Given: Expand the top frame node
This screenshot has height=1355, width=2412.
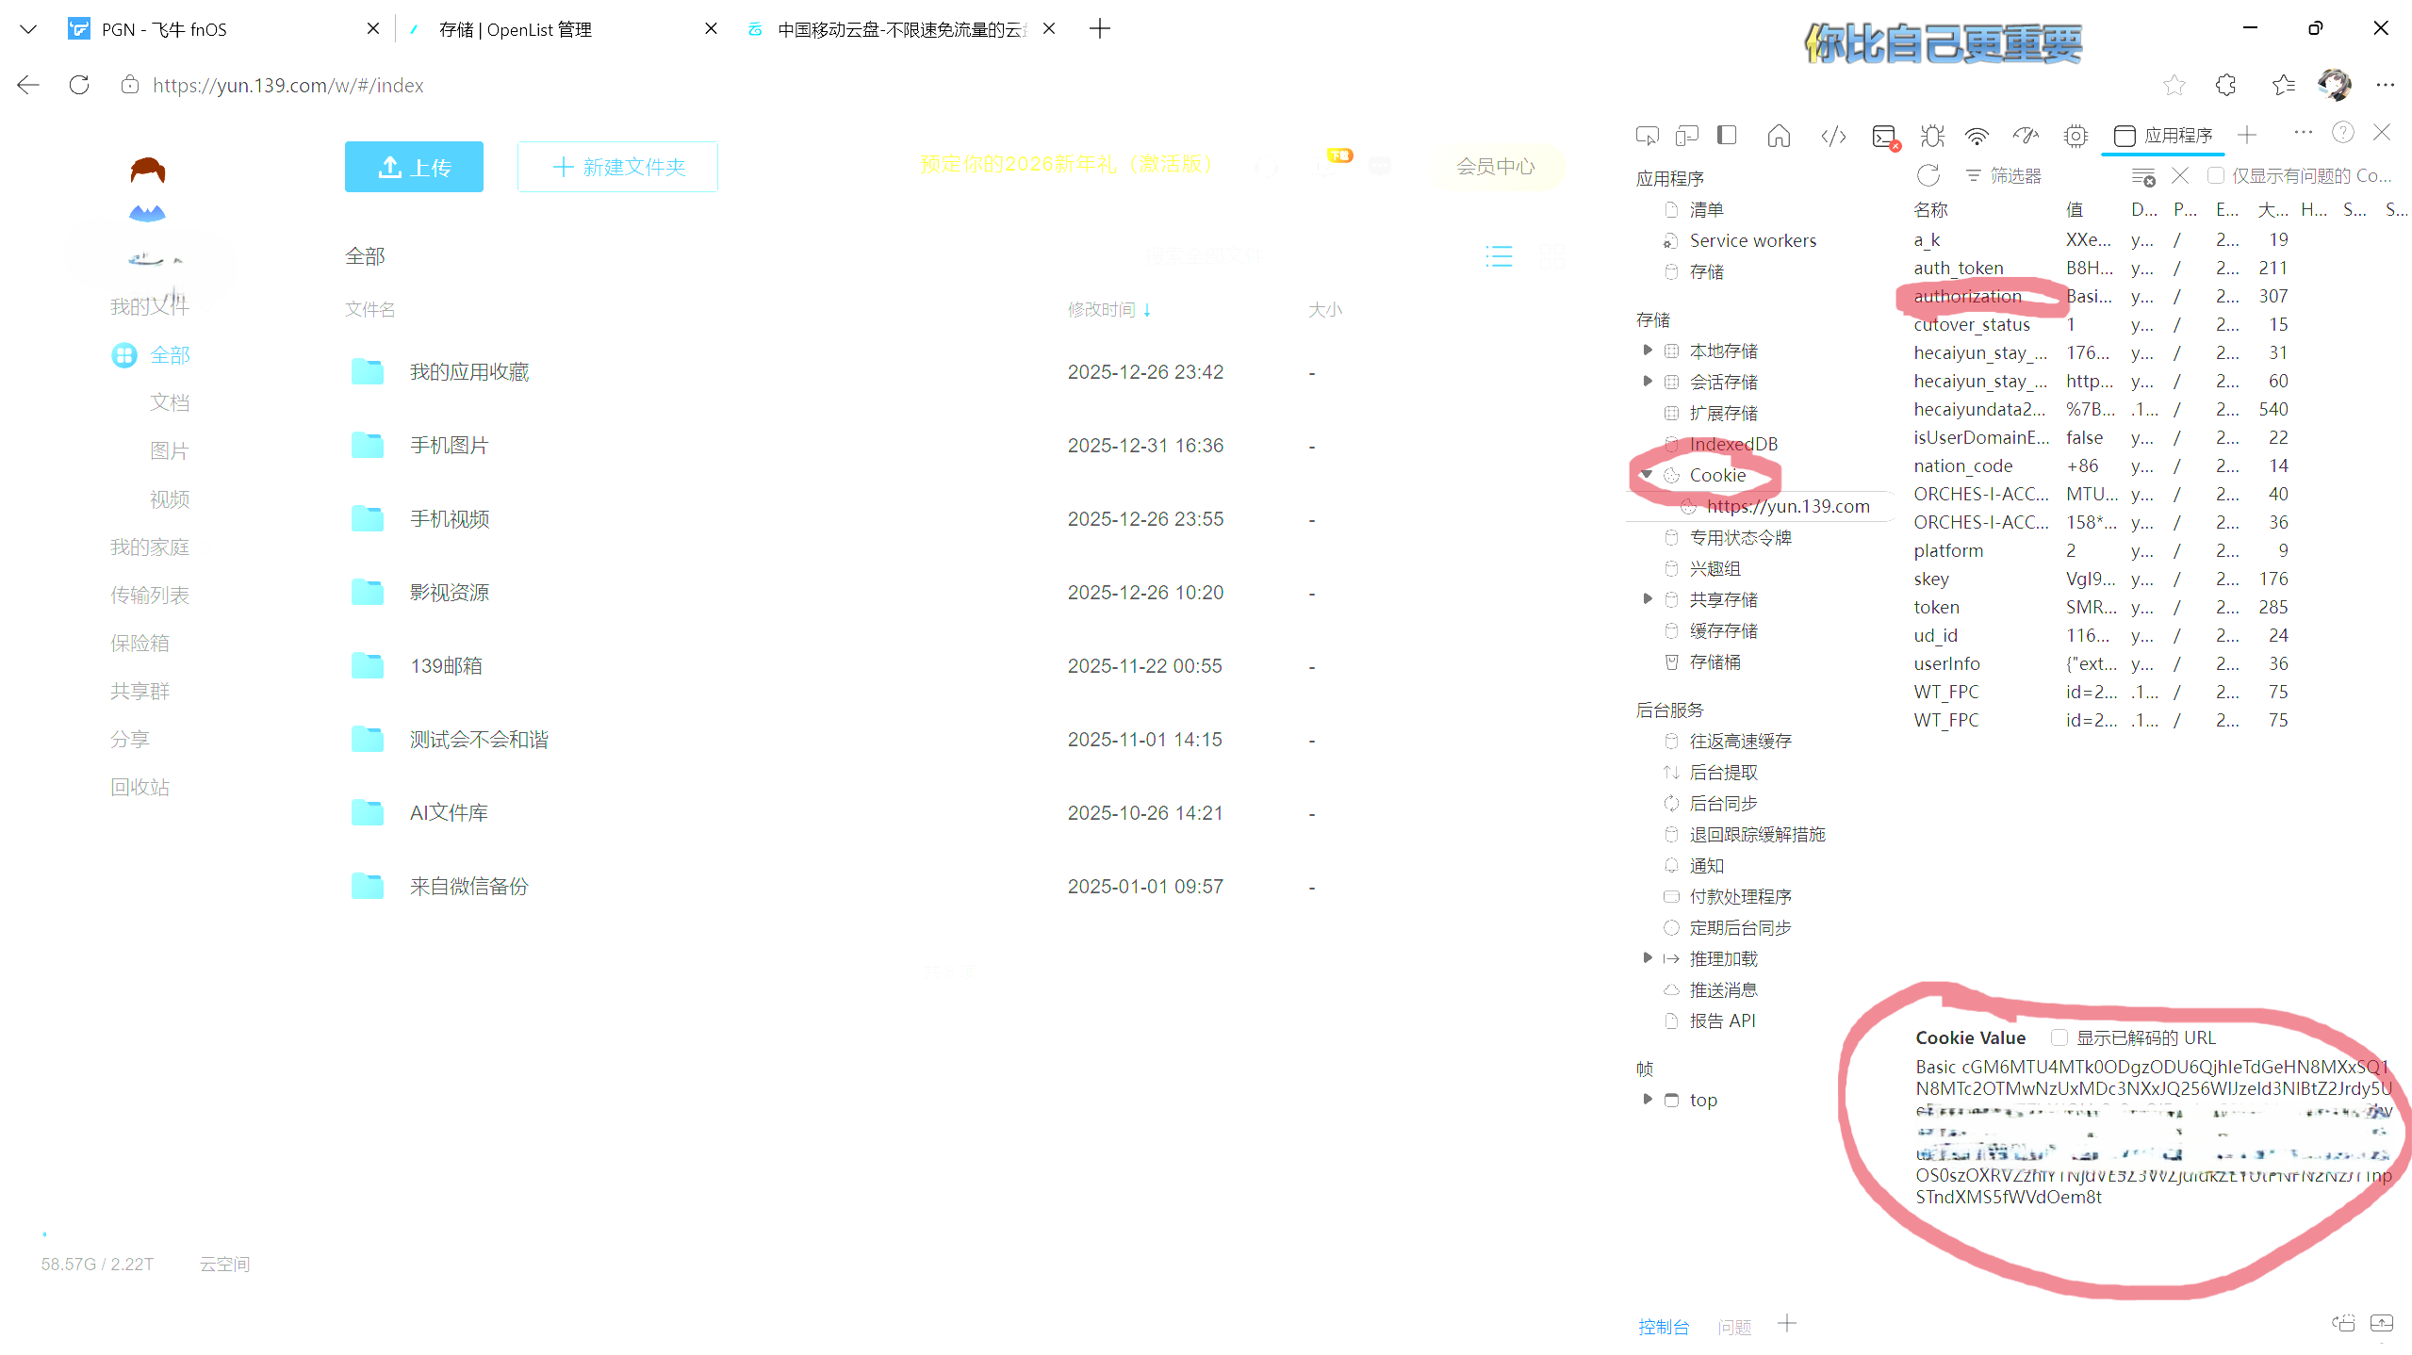Looking at the screenshot, I should pos(1647,1100).
